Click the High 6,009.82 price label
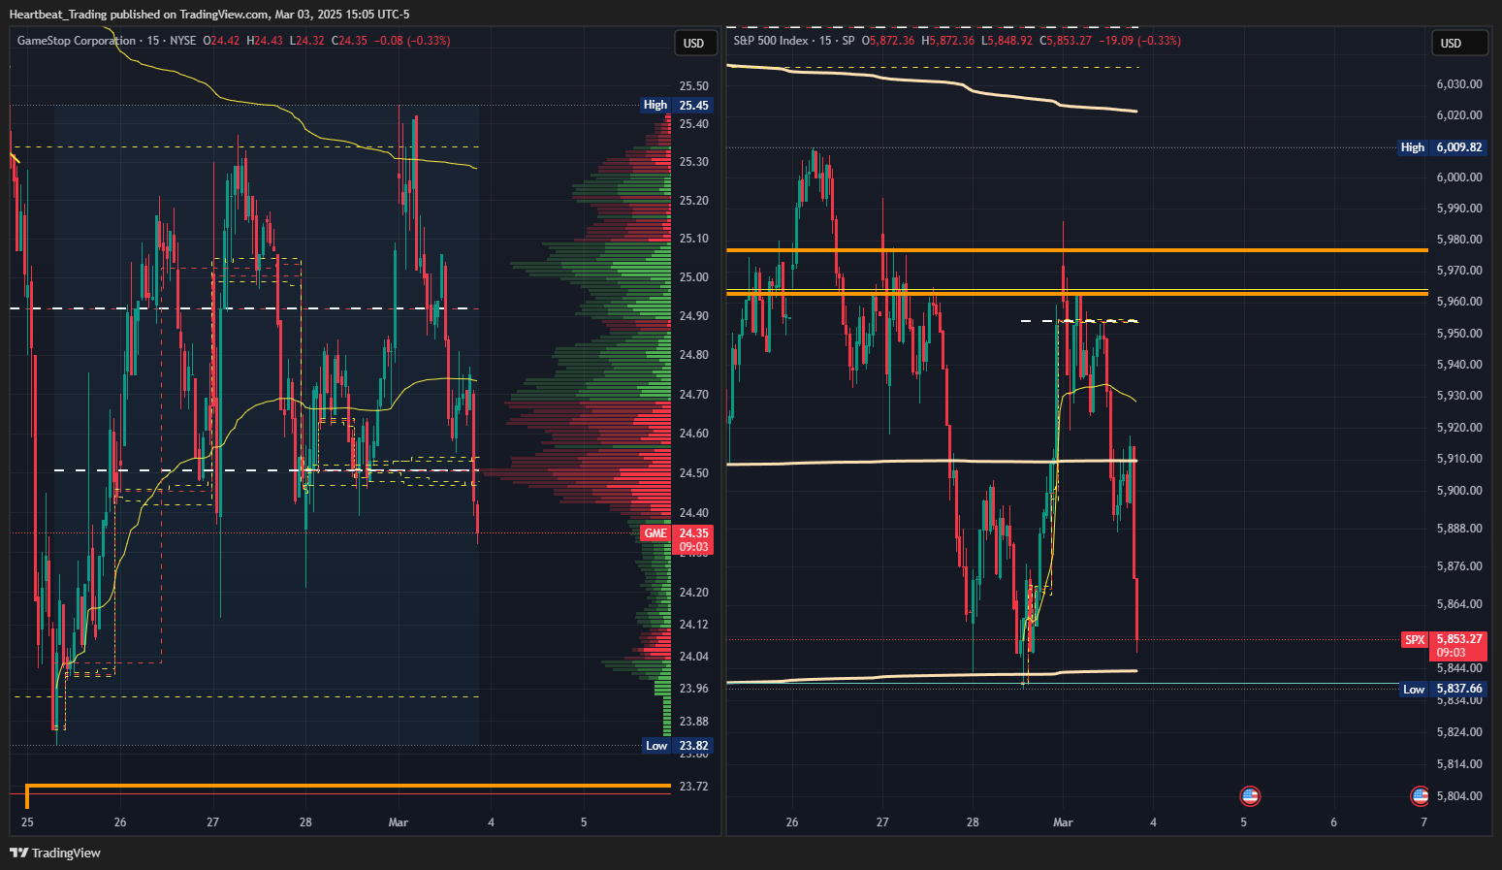 pyautogui.click(x=1443, y=147)
